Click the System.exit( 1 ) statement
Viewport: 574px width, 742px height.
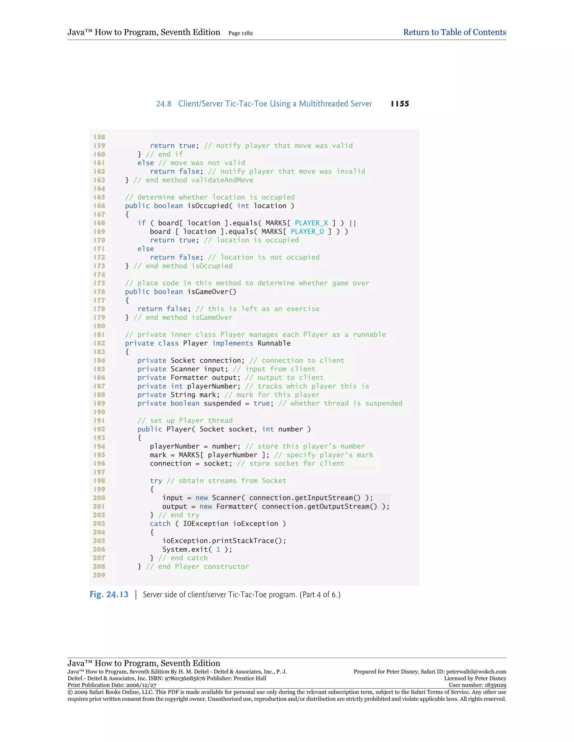point(197,549)
